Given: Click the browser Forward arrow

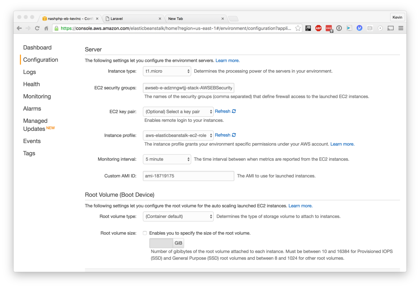Looking at the screenshot, I should click(x=28, y=28).
